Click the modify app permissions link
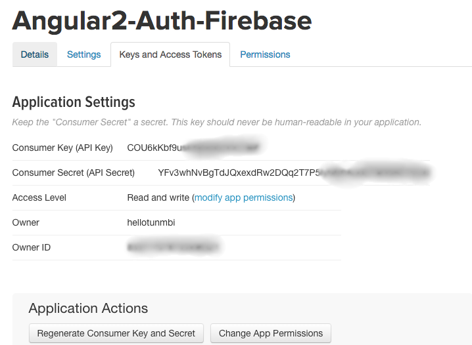Image resolution: width=472 pixels, height=345 pixels. point(243,197)
